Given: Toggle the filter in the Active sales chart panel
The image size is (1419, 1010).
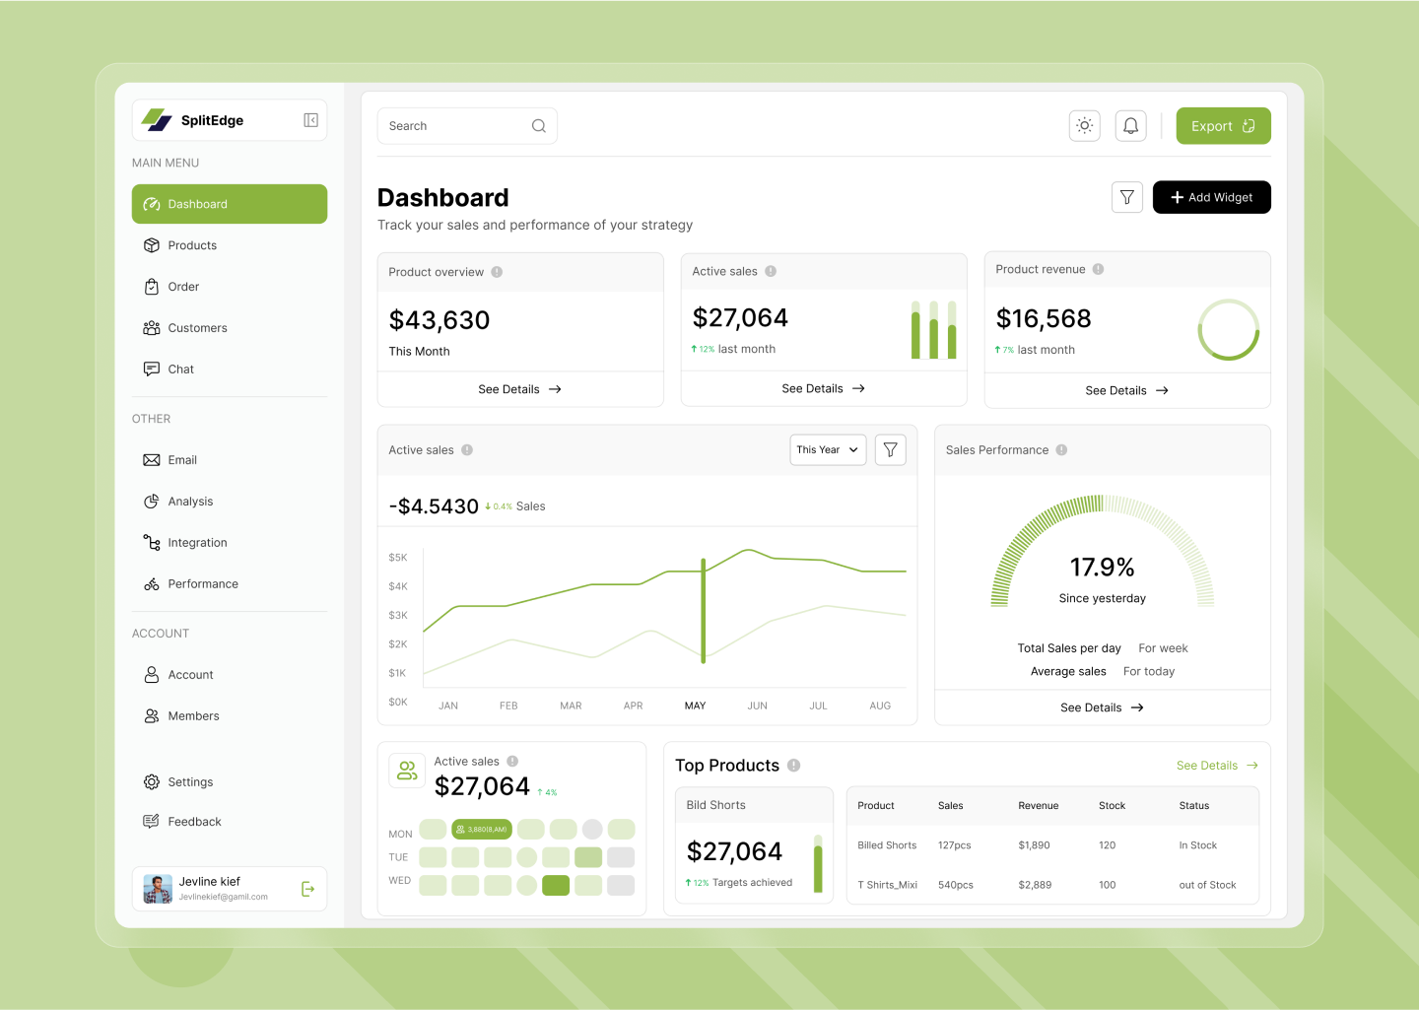Looking at the screenshot, I should tap(890, 449).
